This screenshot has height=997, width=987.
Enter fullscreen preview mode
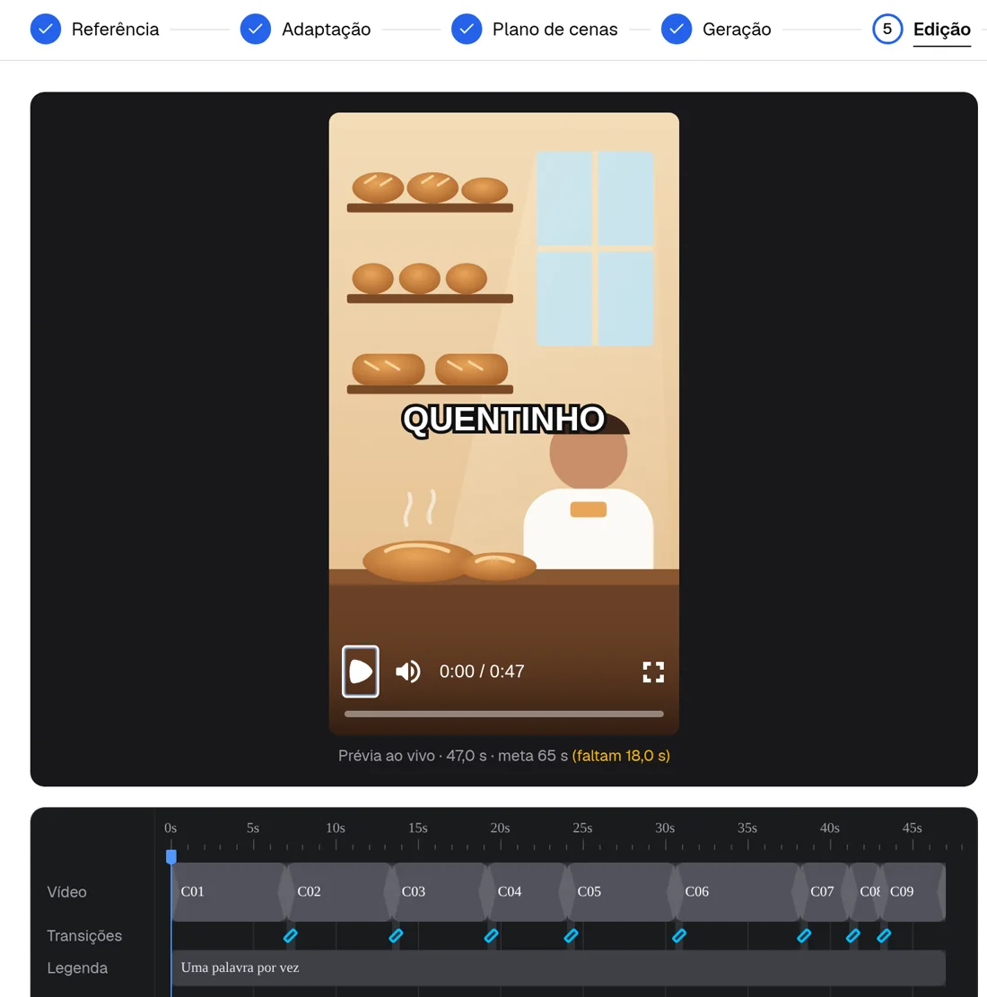[653, 672]
